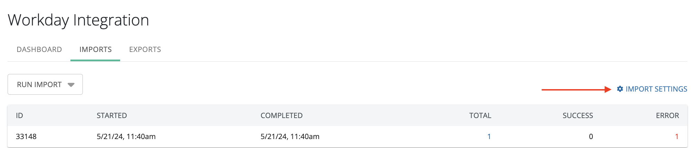Click the success count value 0
Screen dimensions: 696x148
[x=591, y=137]
